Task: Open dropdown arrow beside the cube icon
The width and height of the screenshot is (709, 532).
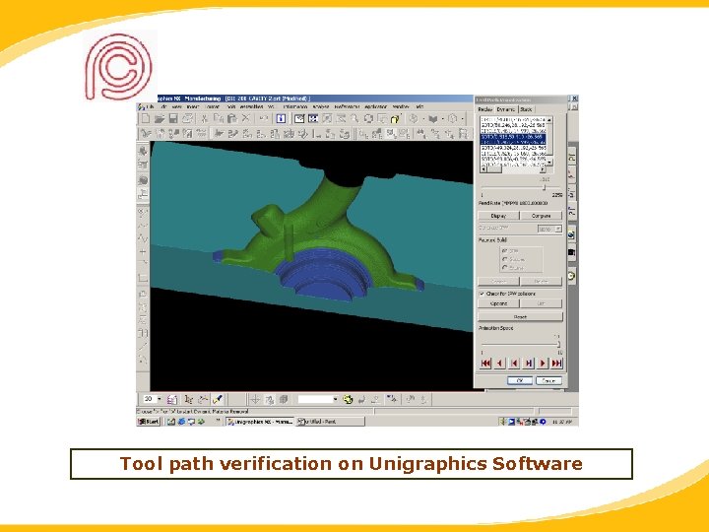Action: [462, 119]
